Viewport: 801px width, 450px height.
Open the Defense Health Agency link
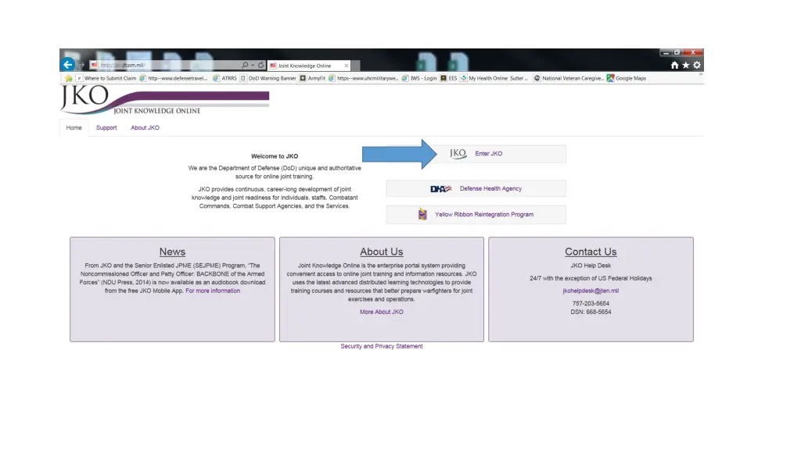coord(490,189)
